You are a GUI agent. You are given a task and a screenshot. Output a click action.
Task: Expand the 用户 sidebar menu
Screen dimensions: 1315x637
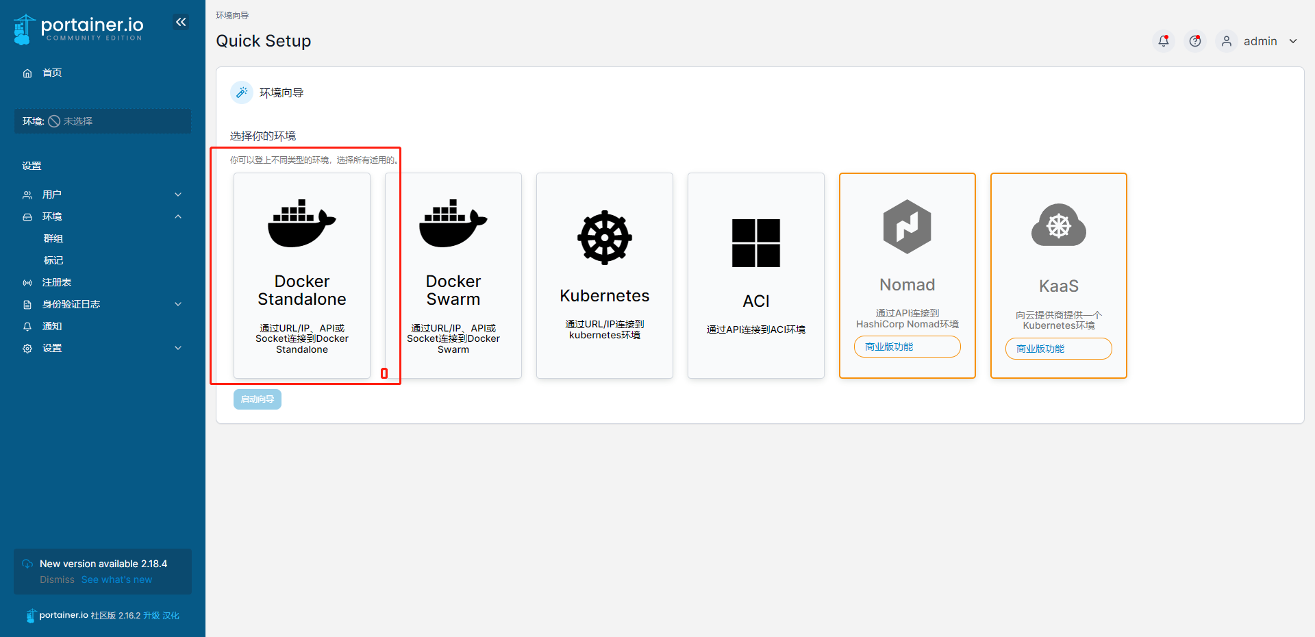click(x=103, y=195)
